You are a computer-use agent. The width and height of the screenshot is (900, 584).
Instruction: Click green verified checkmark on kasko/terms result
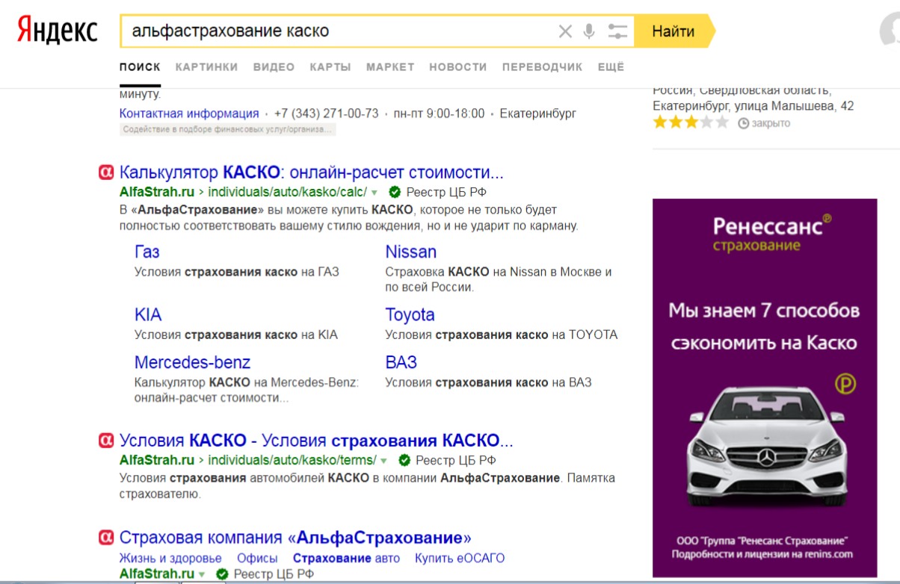(404, 460)
